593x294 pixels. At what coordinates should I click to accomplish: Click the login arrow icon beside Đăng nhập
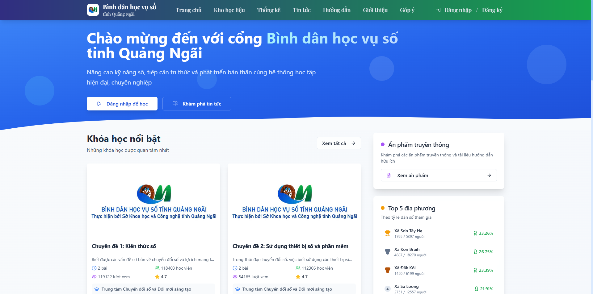[438, 10]
